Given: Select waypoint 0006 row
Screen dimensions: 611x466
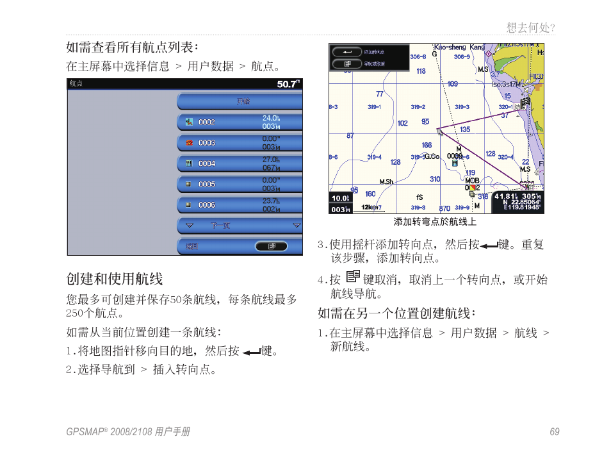Looking at the screenshot, I should coord(240,204).
